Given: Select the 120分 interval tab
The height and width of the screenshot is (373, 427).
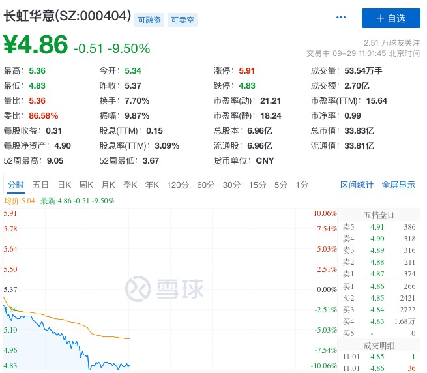Looking at the screenshot, I should (178, 185).
